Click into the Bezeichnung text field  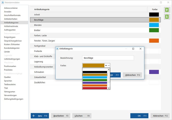coord(108,58)
